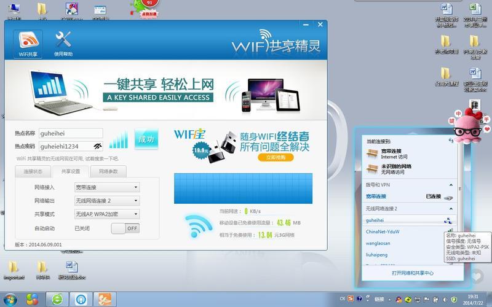Open the 网络输出 dropdown
Viewport: 492px width, 307px height.
[107, 201]
